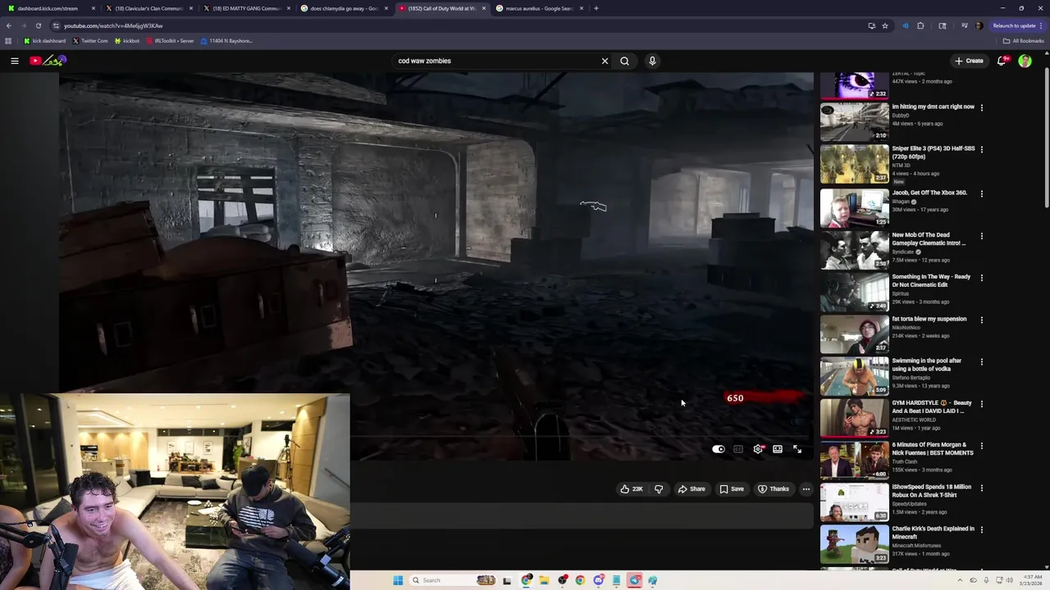The image size is (1050, 590).
Task: Click Relaunch to update button
Action: (x=1018, y=25)
